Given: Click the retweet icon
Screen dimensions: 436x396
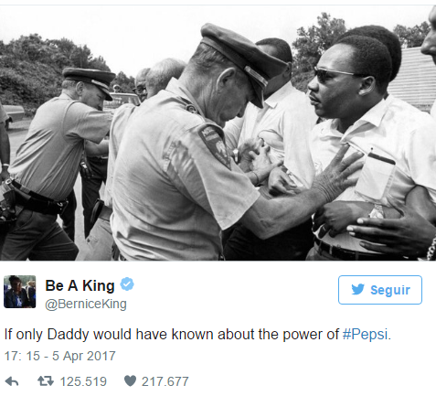Looking at the screenshot, I should tap(46, 381).
